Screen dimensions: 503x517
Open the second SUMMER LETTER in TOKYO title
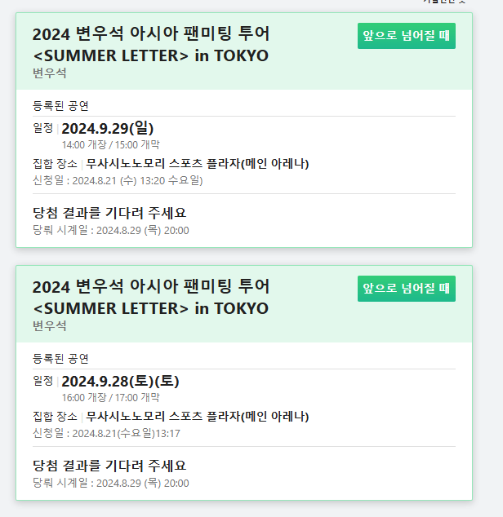click(151, 298)
